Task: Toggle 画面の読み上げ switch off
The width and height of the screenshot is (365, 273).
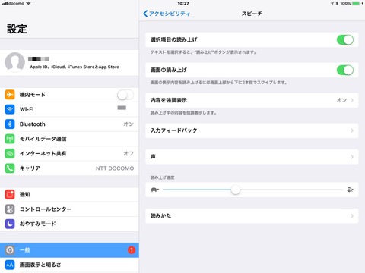Action: coord(345,71)
